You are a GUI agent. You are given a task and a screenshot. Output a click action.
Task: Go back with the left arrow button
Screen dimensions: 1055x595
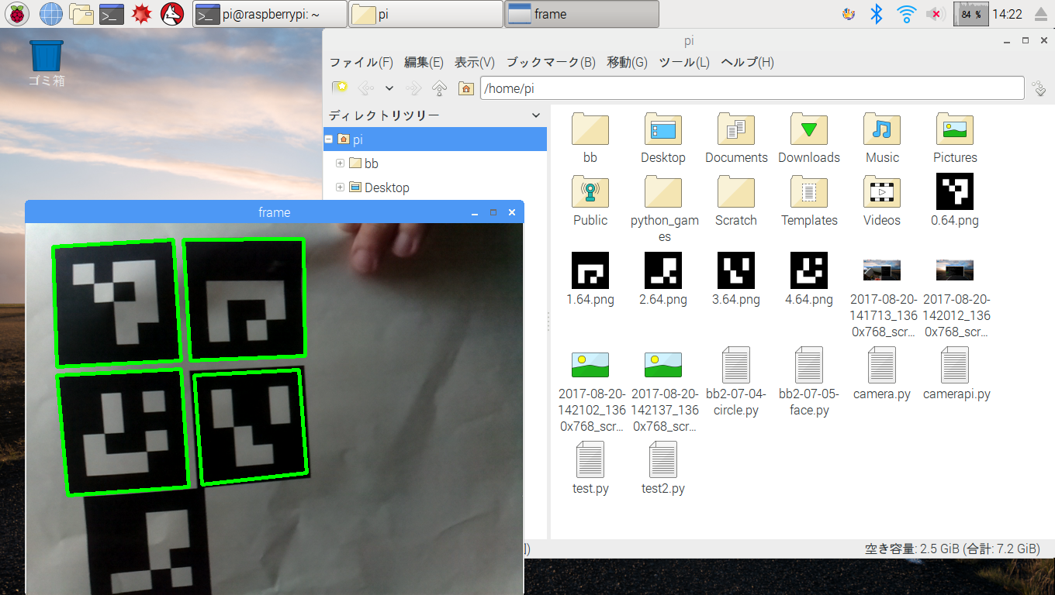[x=365, y=88]
